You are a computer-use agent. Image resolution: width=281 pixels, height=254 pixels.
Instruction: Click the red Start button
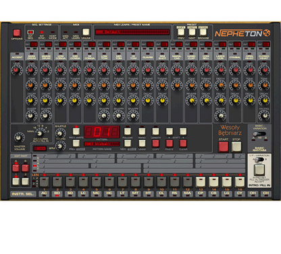coord(223,147)
